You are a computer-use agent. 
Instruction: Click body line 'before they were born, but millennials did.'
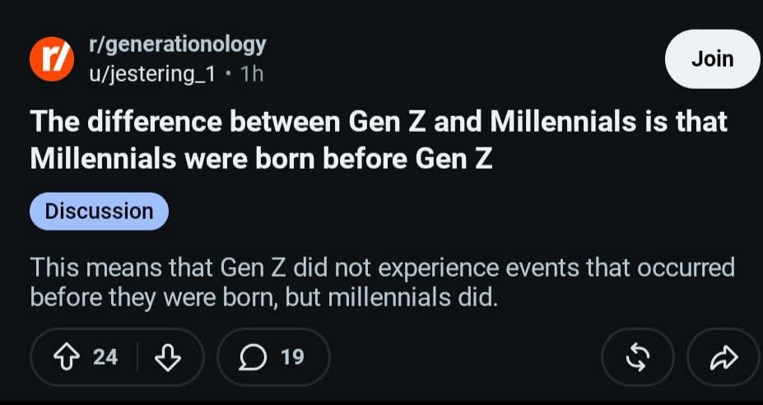coord(264,298)
